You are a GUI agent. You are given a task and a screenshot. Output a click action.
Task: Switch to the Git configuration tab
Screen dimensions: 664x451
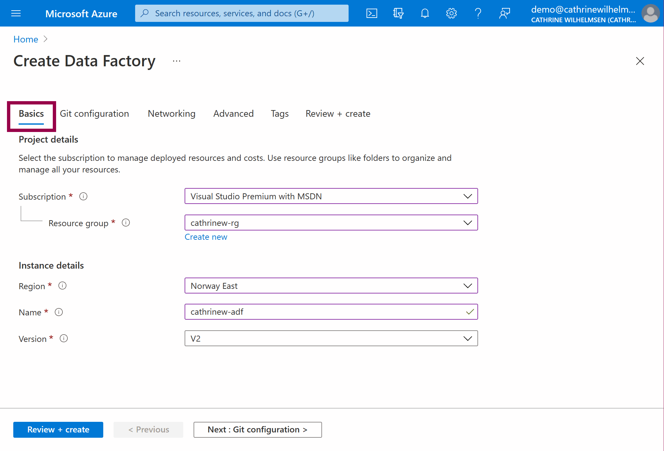pos(94,113)
